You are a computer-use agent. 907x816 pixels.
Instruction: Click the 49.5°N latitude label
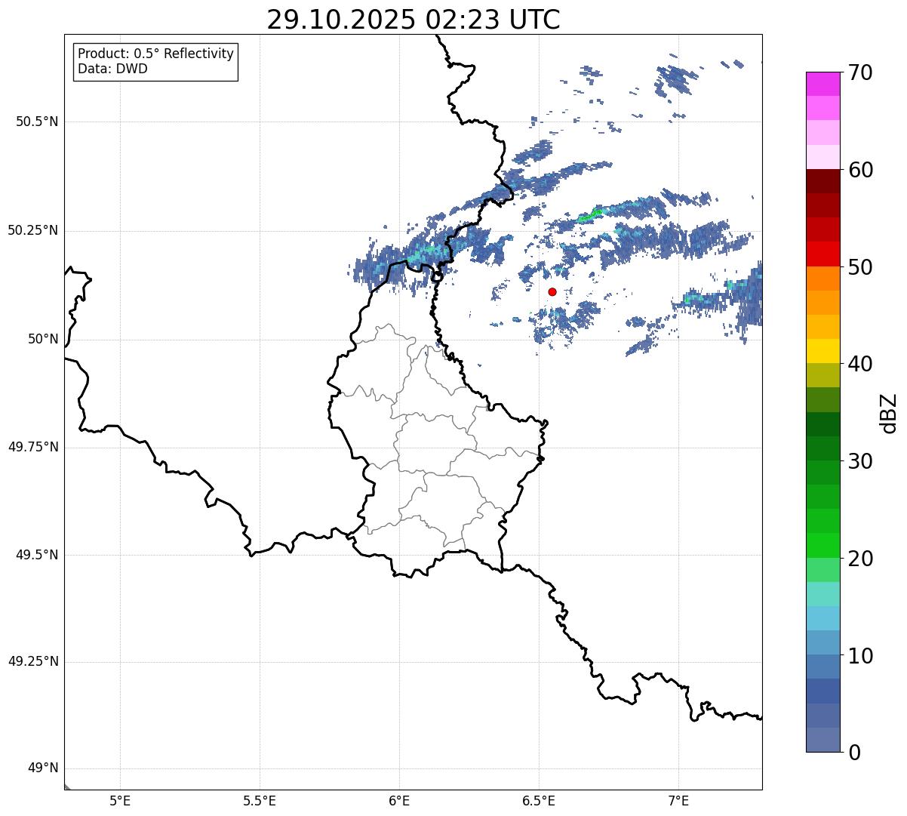pos(37,555)
